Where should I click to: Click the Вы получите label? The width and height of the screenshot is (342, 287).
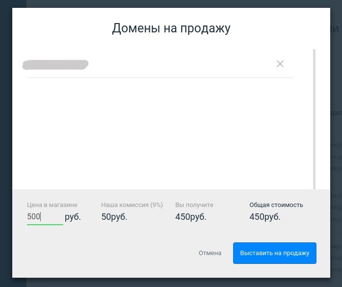pos(194,205)
